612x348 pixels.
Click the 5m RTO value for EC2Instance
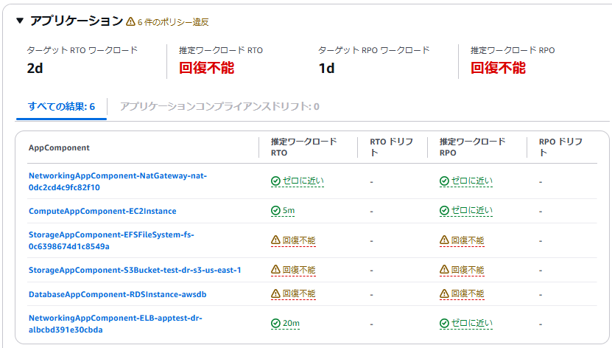click(x=289, y=211)
